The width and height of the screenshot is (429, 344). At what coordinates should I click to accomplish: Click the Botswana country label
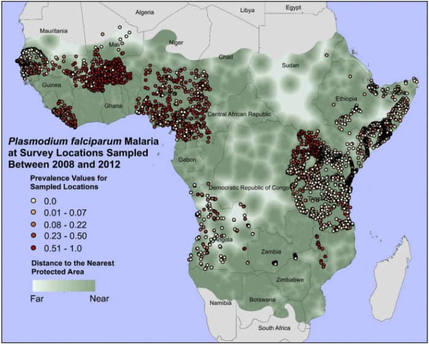262,300
